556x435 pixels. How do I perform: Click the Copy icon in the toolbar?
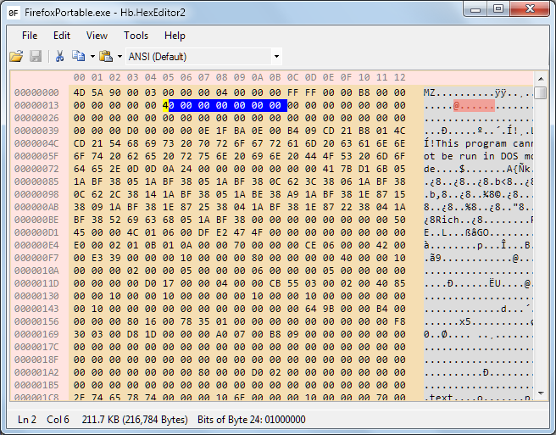(x=78, y=56)
